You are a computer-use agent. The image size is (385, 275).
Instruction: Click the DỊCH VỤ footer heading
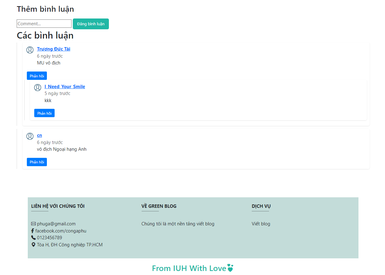(261, 206)
